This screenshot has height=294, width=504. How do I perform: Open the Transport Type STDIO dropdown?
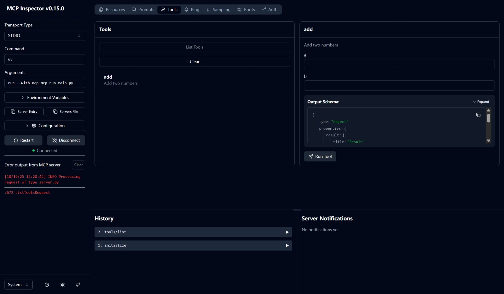click(45, 36)
